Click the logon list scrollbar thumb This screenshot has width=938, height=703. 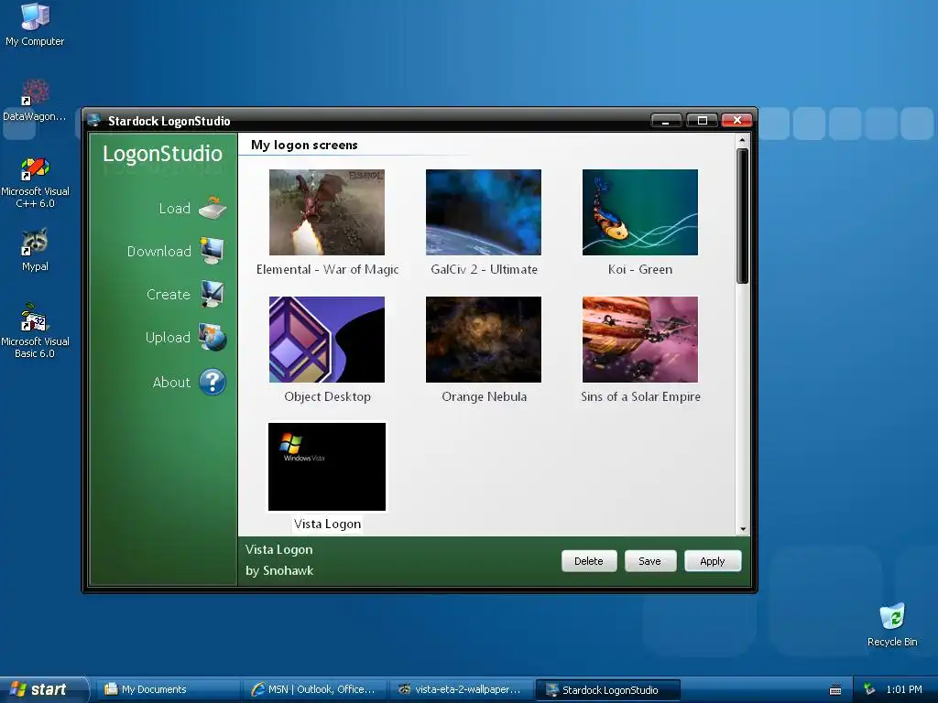[742, 216]
